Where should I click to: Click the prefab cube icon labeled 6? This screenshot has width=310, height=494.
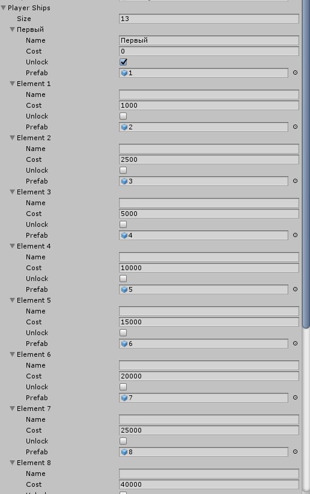pyautogui.click(x=124, y=344)
